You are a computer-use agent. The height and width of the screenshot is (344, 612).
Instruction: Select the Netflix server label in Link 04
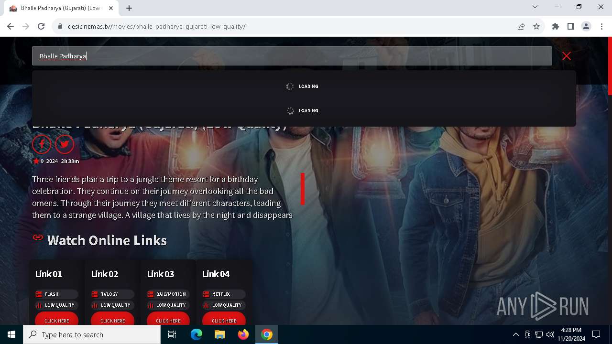pyautogui.click(x=224, y=294)
